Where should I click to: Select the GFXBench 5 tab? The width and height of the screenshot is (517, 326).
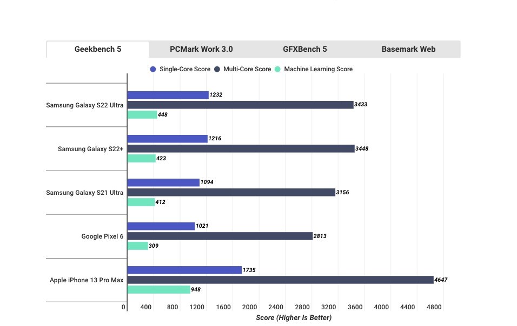pyautogui.click(x=304, y=49)
